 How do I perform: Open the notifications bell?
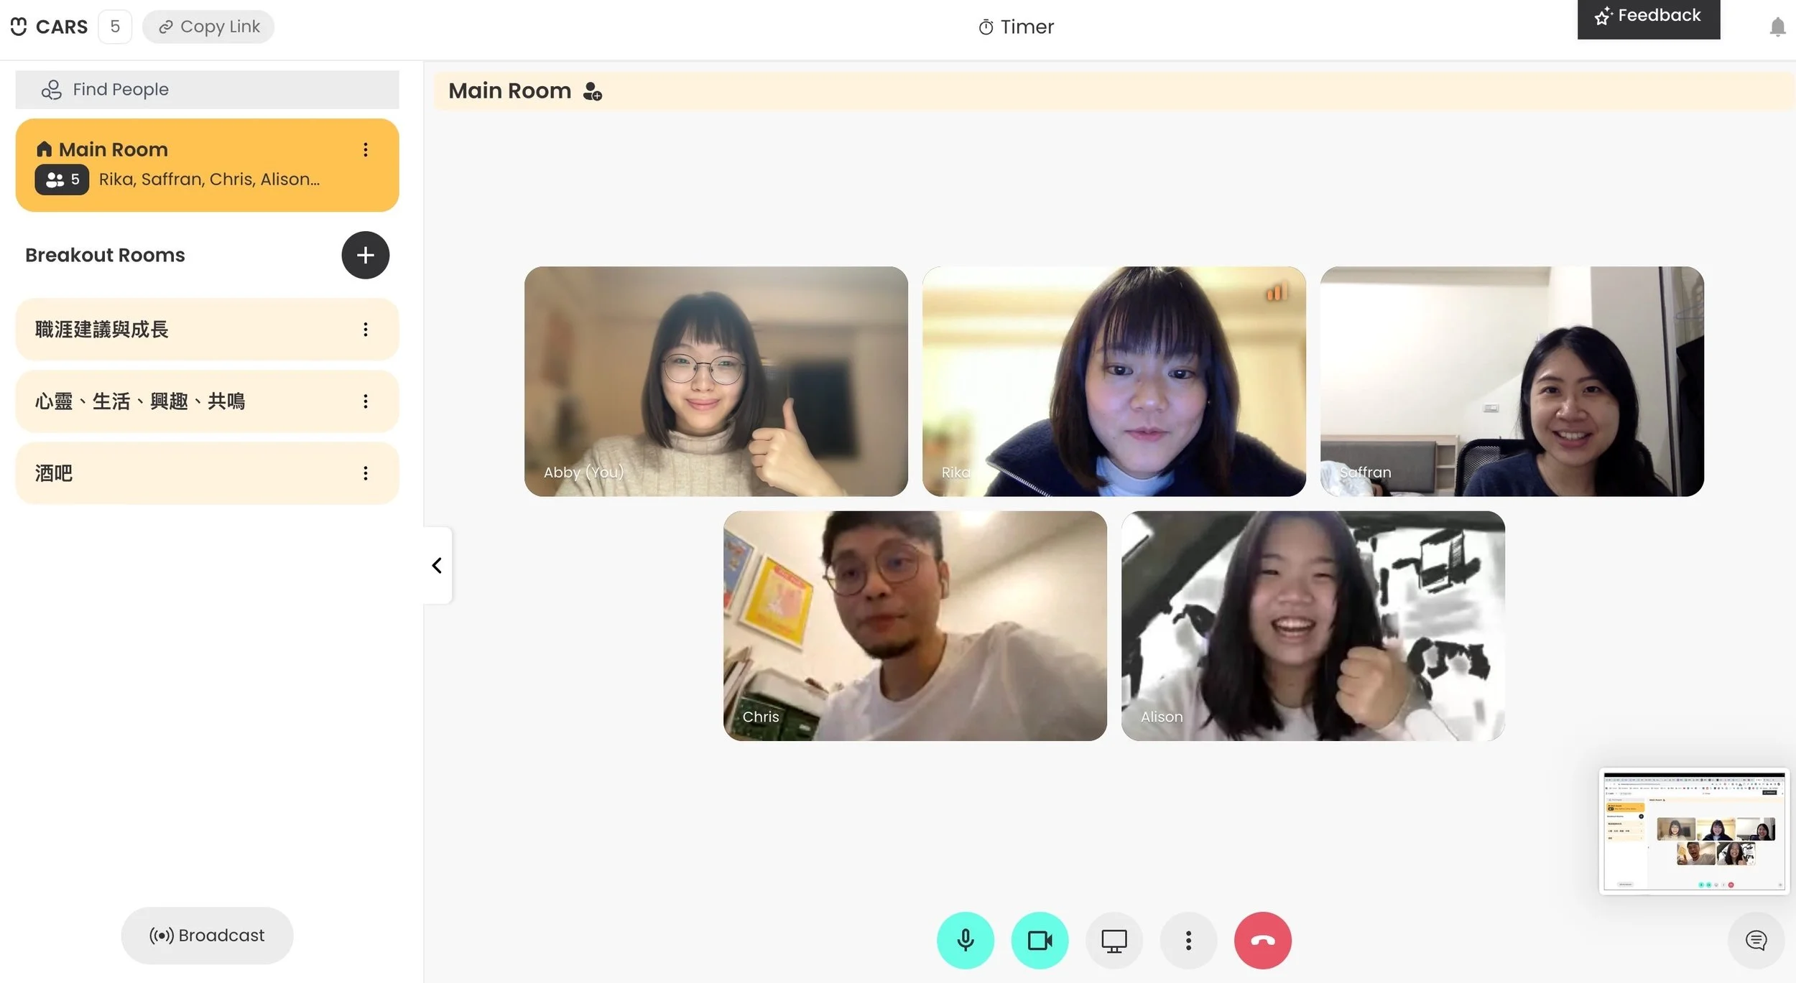pos(1777,27)
